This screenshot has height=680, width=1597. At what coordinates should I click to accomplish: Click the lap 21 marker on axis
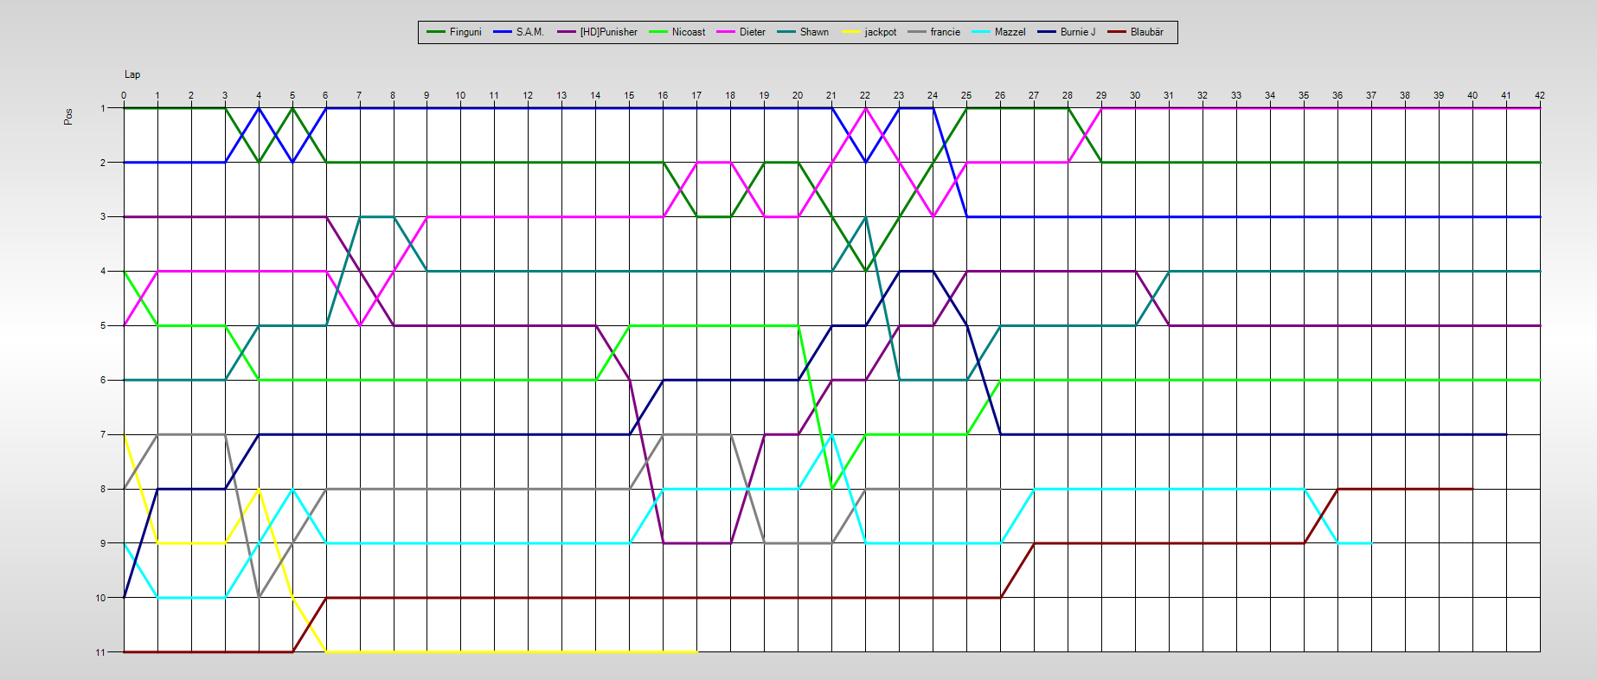pos(831,95)
